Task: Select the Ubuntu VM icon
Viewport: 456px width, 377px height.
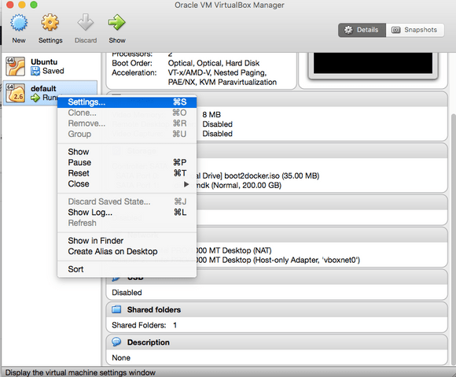Action: click(x=15, y=66)
